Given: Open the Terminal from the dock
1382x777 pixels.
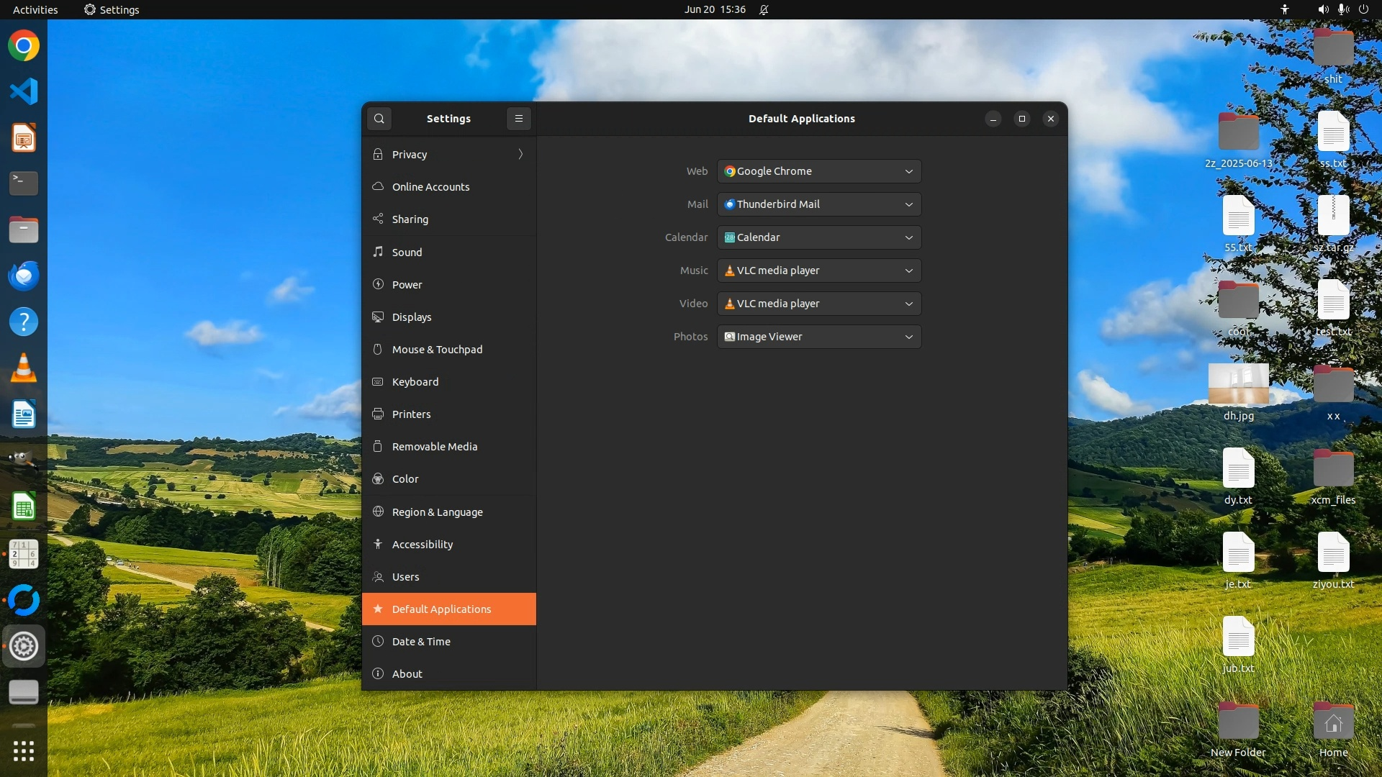Looking at the screenshot, I should tap(24, 183).
